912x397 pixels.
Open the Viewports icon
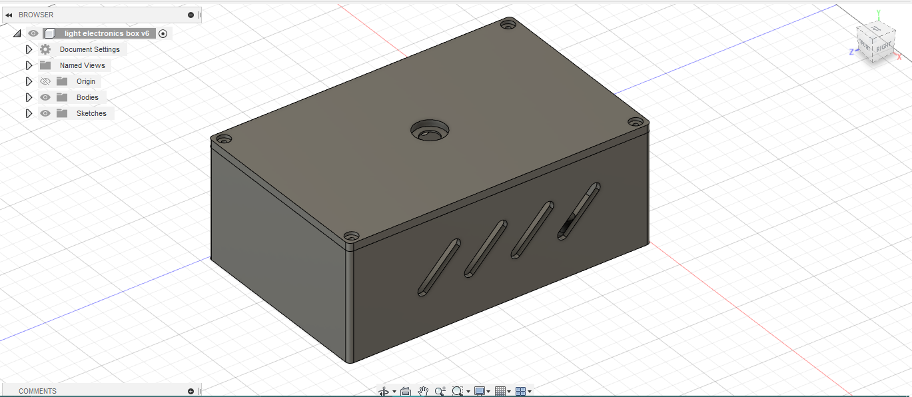(521, 391)
